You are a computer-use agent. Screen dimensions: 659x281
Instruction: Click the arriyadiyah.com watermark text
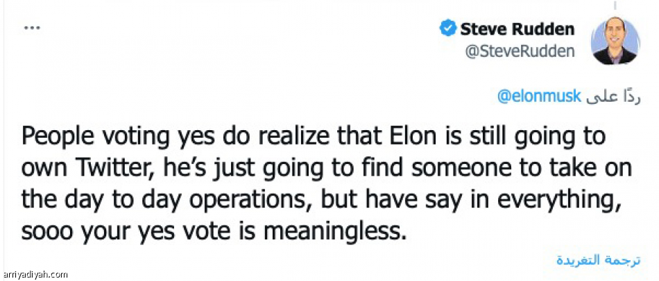[x=35, y=275]
